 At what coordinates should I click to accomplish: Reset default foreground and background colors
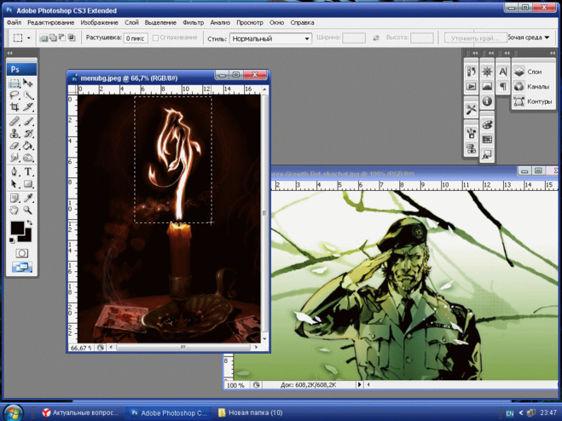point(12,240)
